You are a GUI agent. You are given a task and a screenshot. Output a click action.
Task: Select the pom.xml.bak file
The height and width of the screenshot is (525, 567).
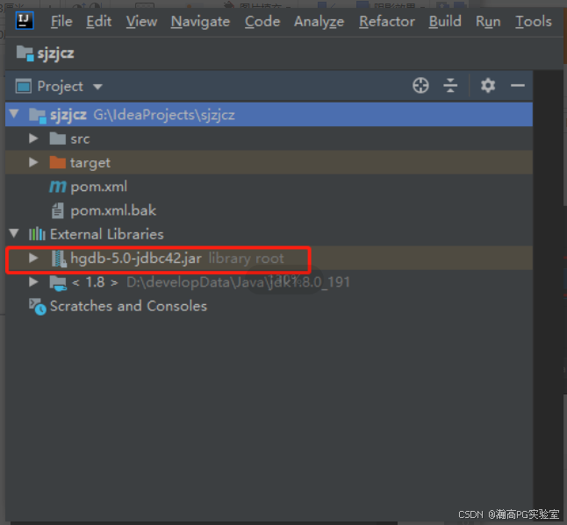tap(269, 210)
